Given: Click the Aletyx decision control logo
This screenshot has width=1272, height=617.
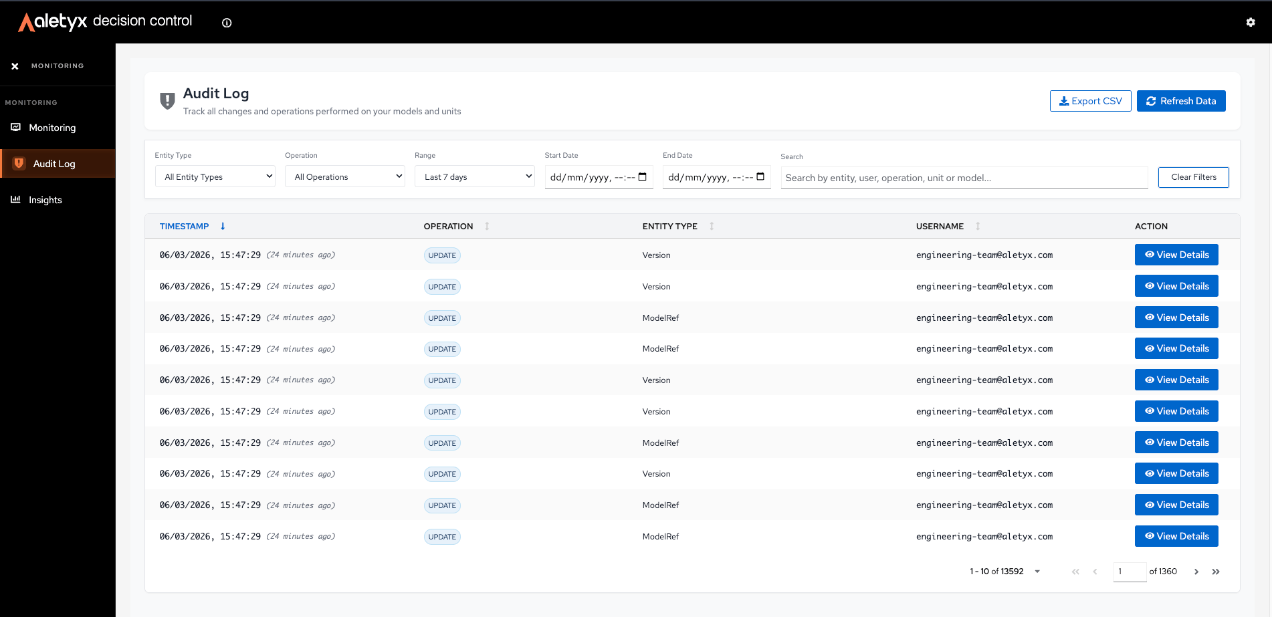Looking at the screenshot, I should coord(105,21).
